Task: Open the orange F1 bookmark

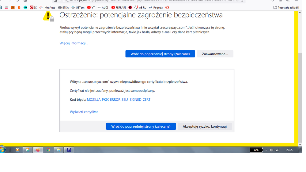Action: point(13,8)
